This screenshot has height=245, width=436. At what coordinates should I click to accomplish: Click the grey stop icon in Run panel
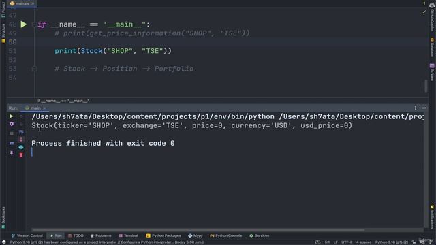click(x=12, y=133)
